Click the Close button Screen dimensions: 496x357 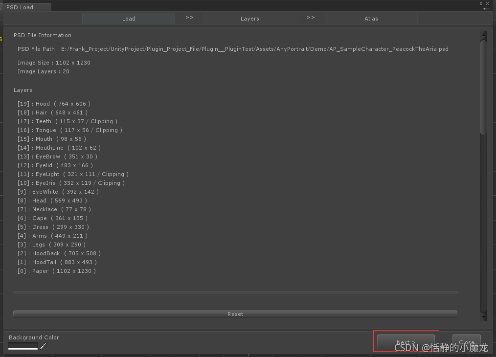[x=466, y=342]
